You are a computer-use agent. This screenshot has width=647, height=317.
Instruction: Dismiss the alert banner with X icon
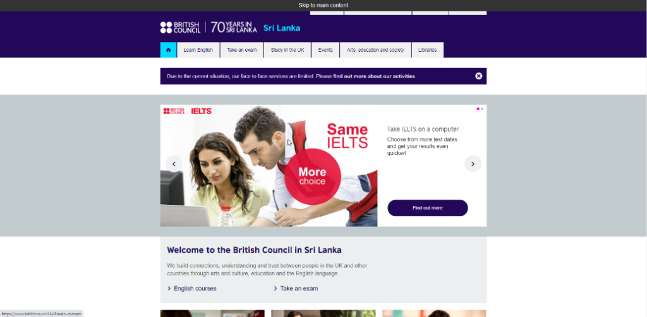[x=479, y=76]
